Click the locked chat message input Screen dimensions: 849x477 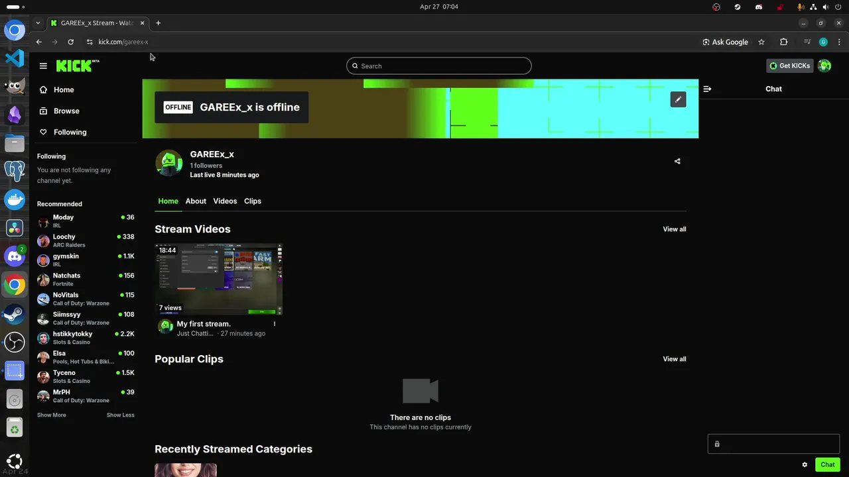773,444
